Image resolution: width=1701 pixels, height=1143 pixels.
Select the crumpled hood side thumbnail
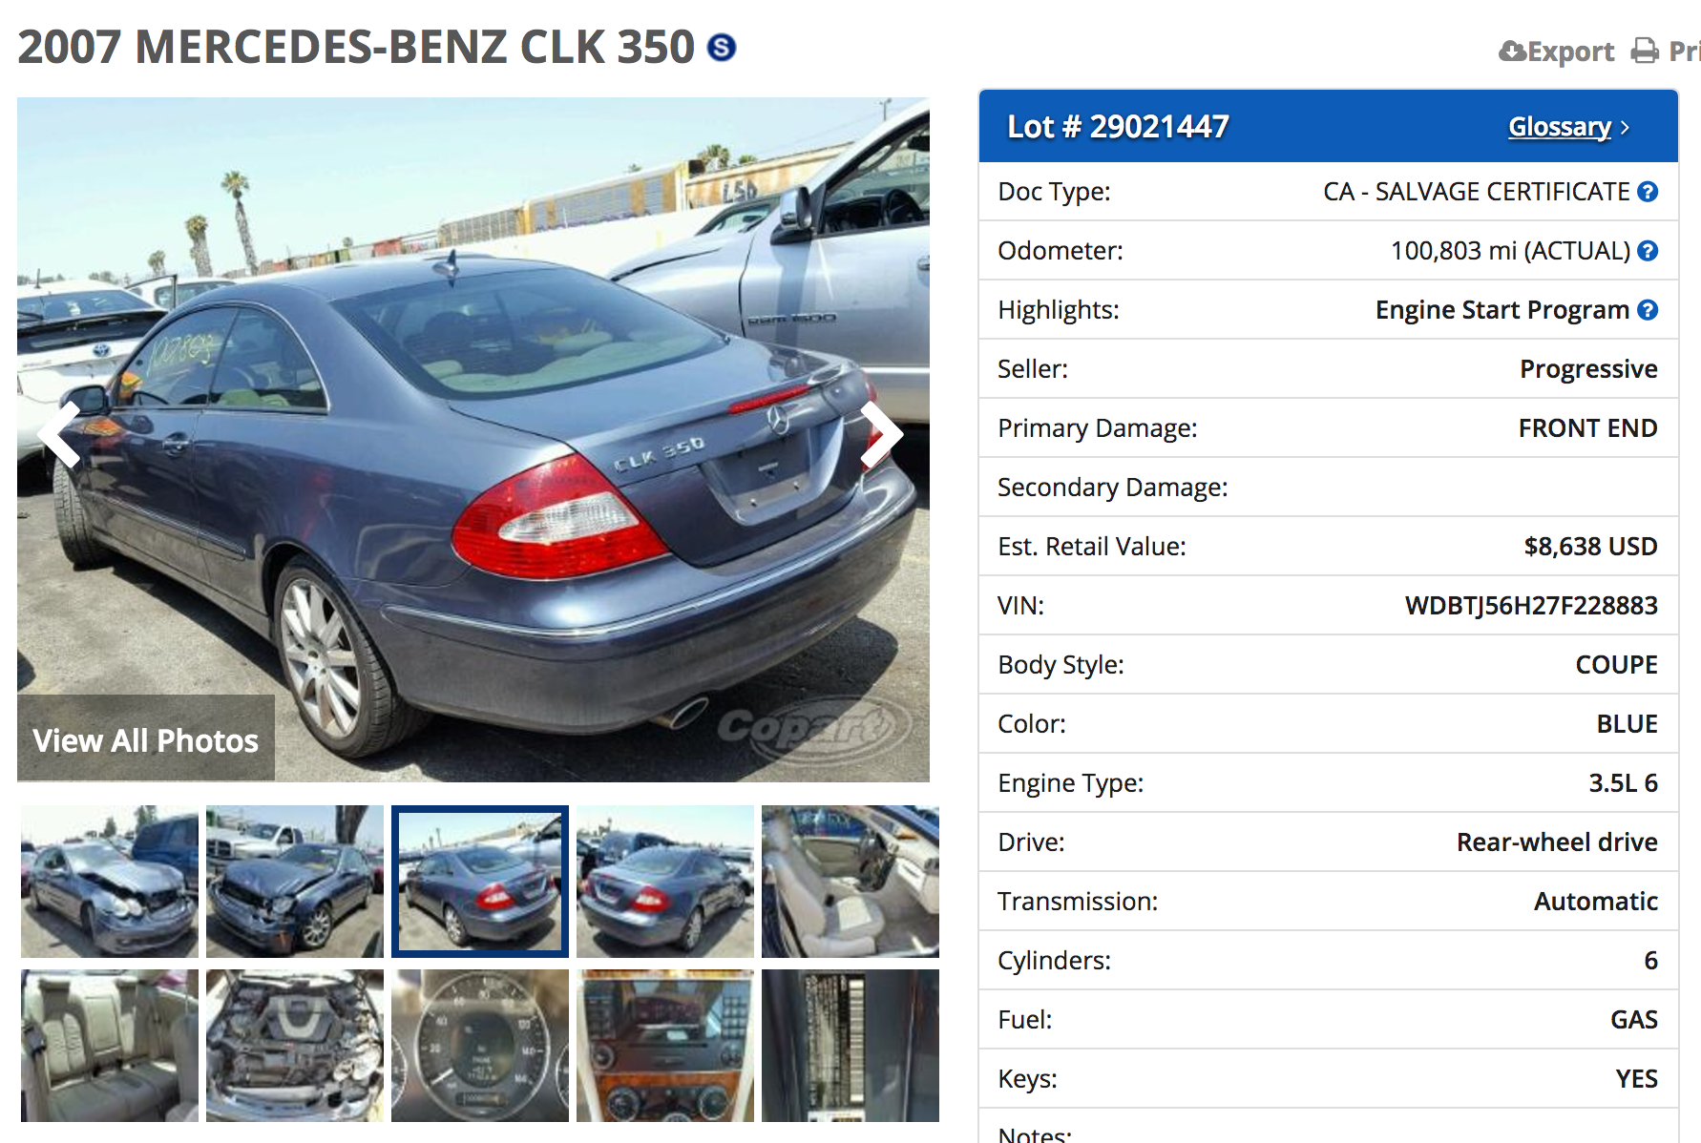pyautogui.click(x=295, y=882)
